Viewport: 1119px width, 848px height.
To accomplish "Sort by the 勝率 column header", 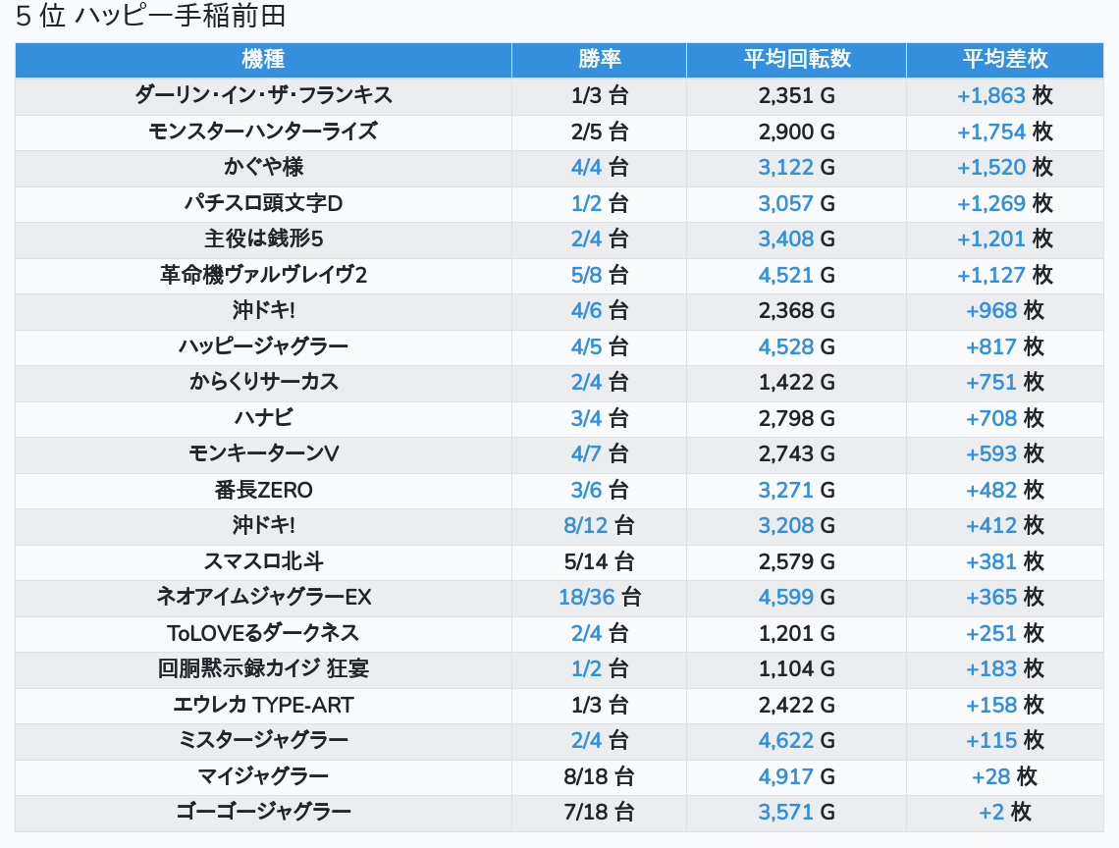I will [599, 59].
